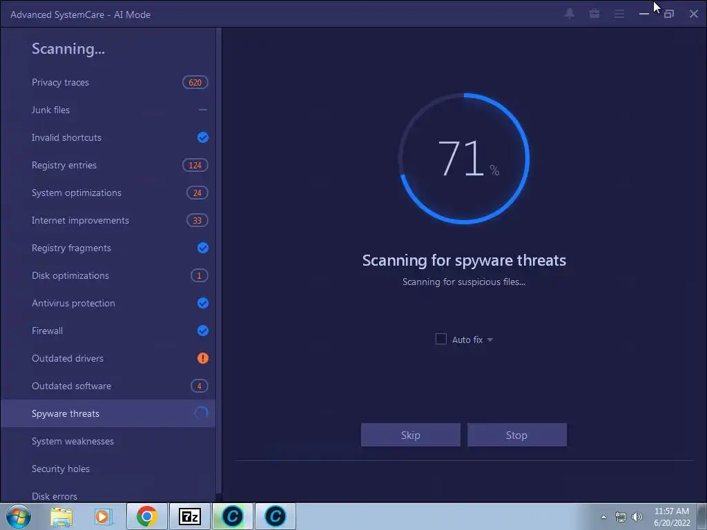Click the Skip button
707x530 pixels.
click(411, 435)
